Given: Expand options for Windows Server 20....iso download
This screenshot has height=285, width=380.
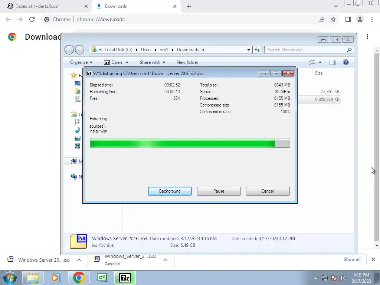Looking at the screenshot, I should point(79,260).
